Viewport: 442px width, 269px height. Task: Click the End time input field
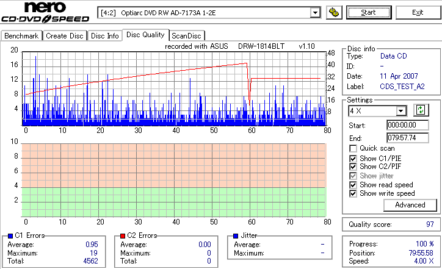pyautogui.click(x=408, y=138)
